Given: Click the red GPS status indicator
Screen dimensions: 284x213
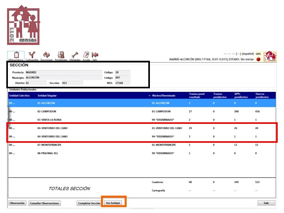Looking at the screenshot, I should [x=258, y=59].
